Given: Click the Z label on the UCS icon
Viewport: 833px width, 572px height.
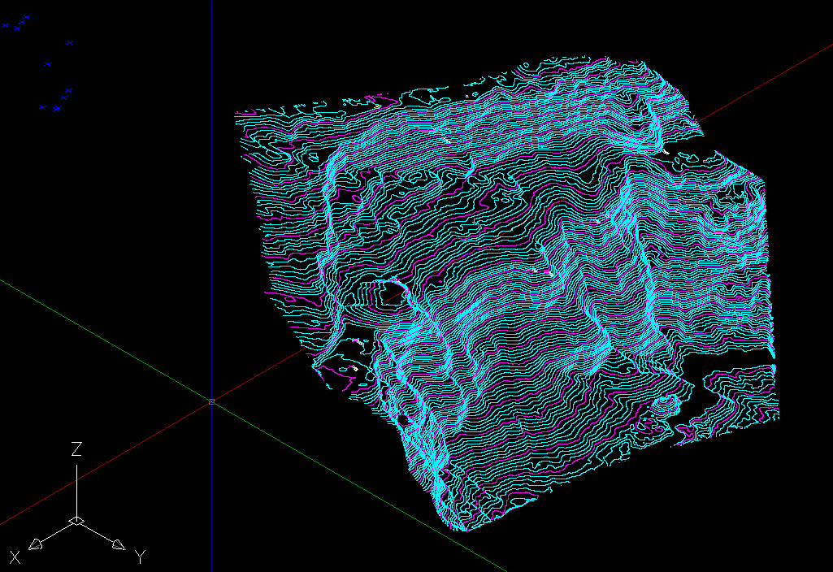Looking at the screenshot, I should coord(76,449).
